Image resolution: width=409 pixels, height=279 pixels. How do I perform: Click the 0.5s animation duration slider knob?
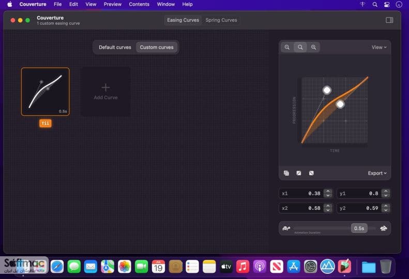pos(359,228)
